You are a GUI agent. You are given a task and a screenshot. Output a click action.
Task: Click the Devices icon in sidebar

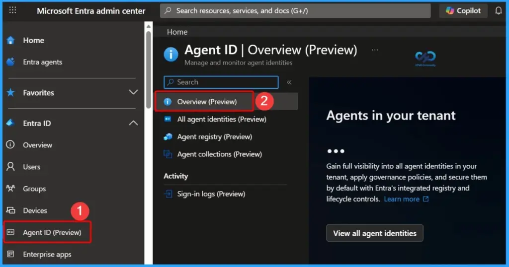(x=10, y=210)
